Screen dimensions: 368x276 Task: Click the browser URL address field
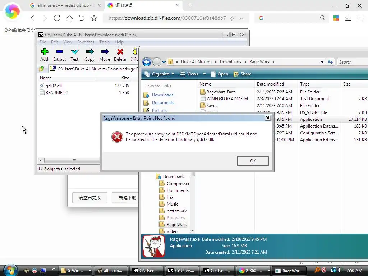point(167,18)
